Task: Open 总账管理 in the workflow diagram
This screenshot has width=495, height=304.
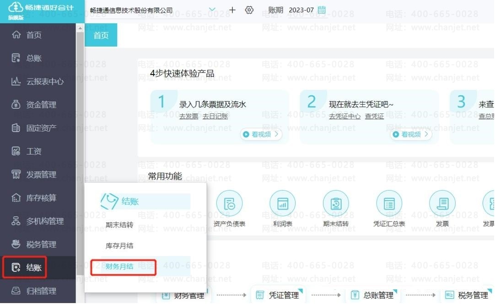Action: coord(374,295)
